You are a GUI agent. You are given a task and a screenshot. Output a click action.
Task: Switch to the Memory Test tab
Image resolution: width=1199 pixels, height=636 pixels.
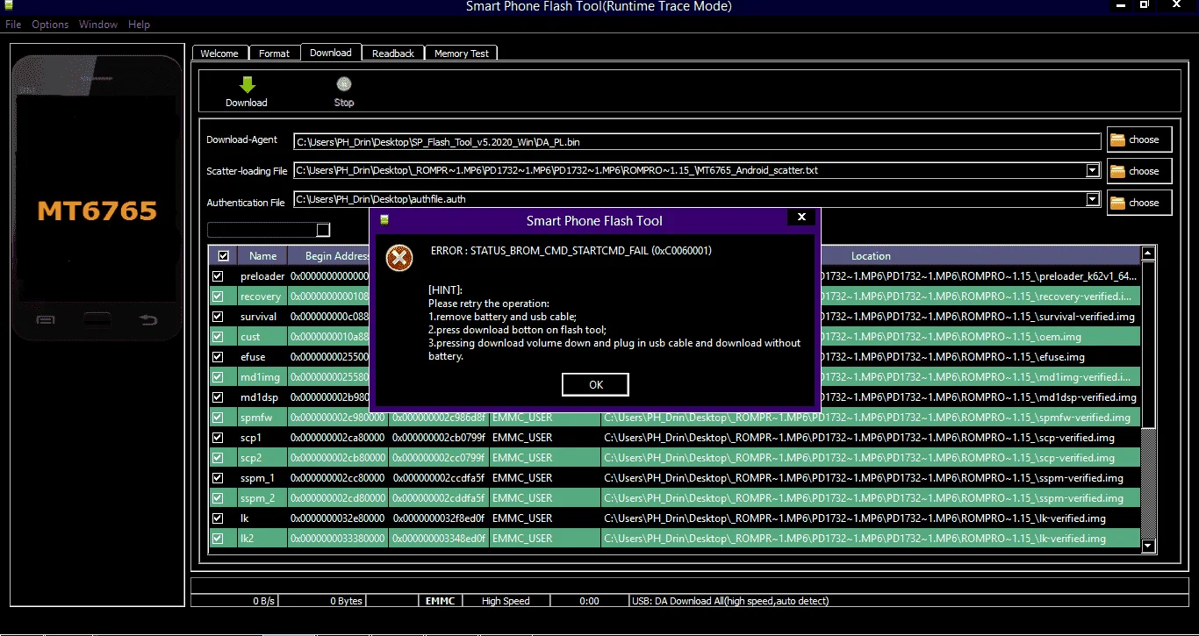click(x=462, y=54)
